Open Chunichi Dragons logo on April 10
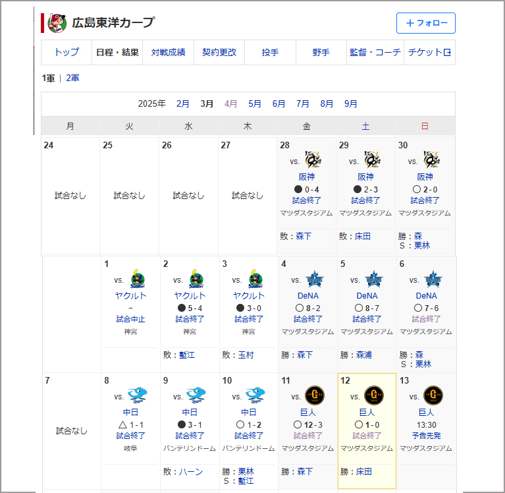This screenshot has width=505, height=493. tap(255, 395)
